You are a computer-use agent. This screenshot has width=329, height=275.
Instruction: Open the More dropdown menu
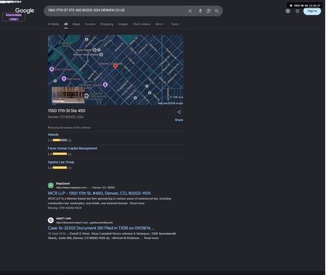[x=160, y=24]
